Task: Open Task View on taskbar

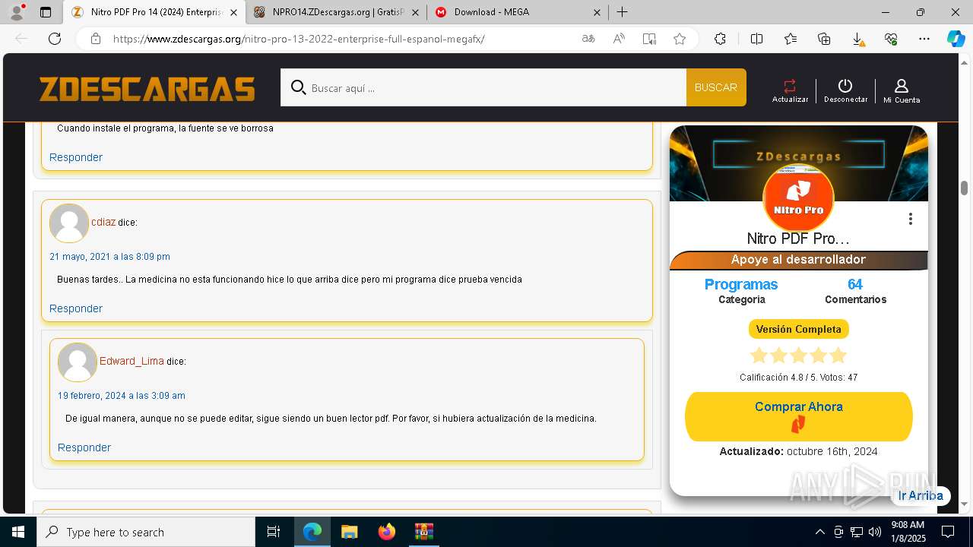Action: pos(274,532)
